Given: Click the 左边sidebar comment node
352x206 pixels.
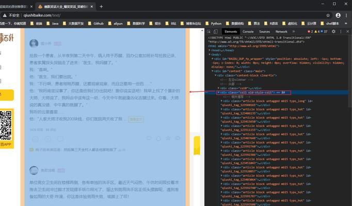Looking at the screenshot, I should (x=236, y=80).
